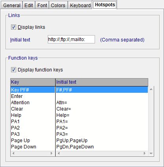The width and height of the screenshot is (164, 167).
Task: Open the Font tab
Action: [x=42, y=5]
